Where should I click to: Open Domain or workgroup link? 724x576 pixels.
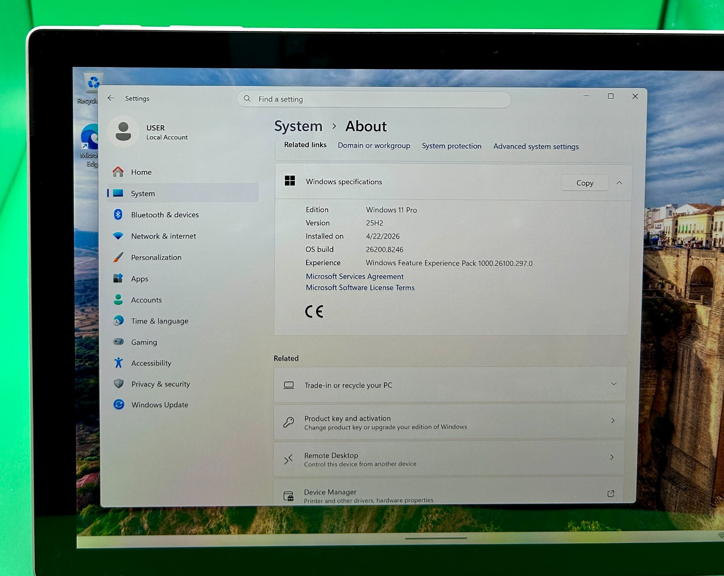(374, 145)
